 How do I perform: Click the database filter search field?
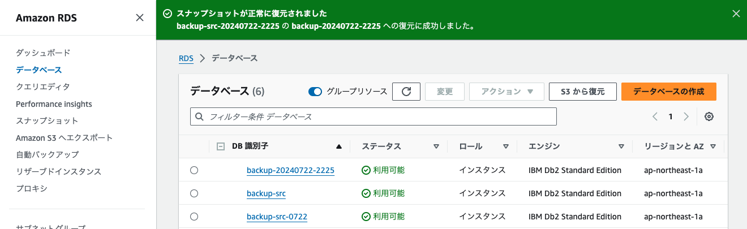[x=373, y=116]
